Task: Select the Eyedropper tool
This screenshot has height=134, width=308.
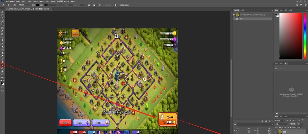Action: 3,31
